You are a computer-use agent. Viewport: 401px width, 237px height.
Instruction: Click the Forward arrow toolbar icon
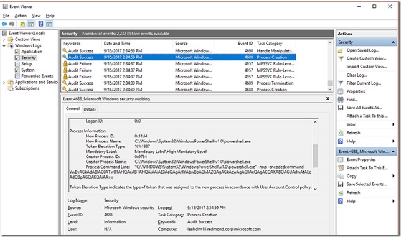(12, 24)
